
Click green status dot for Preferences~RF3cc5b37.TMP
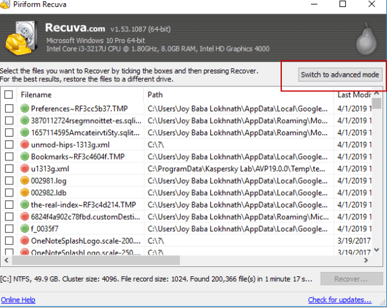[25, 108]
